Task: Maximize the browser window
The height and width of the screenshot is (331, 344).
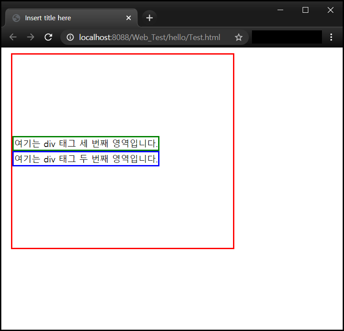Action: click(305, 10)
